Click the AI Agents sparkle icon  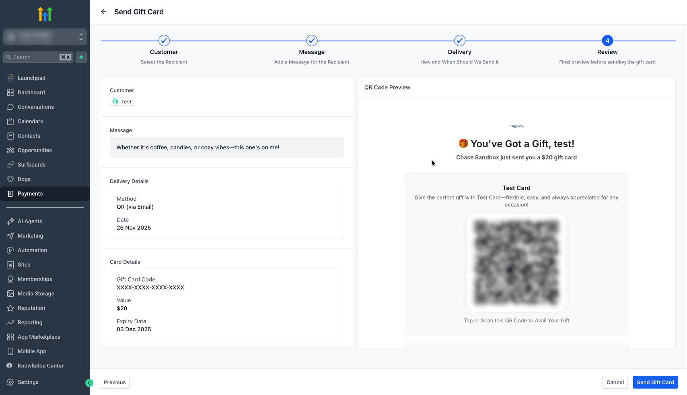click(x=10, y=221)
